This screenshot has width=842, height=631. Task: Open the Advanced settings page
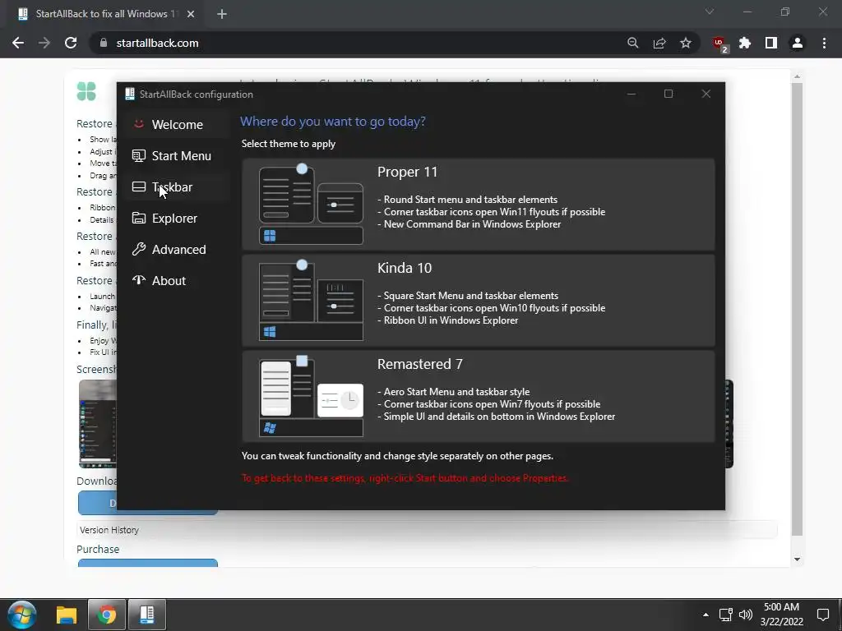[178, 249]
